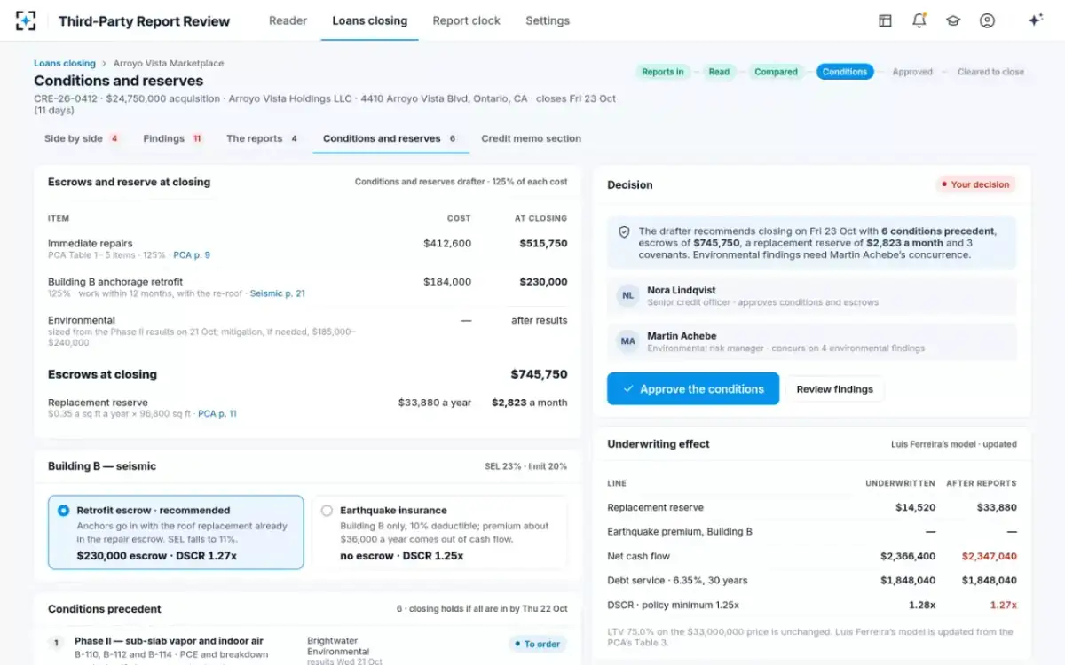Click the Escrows at closing total $745,750
The height and width of the screenshot is (665, 1065).
[x=539, y=374]
